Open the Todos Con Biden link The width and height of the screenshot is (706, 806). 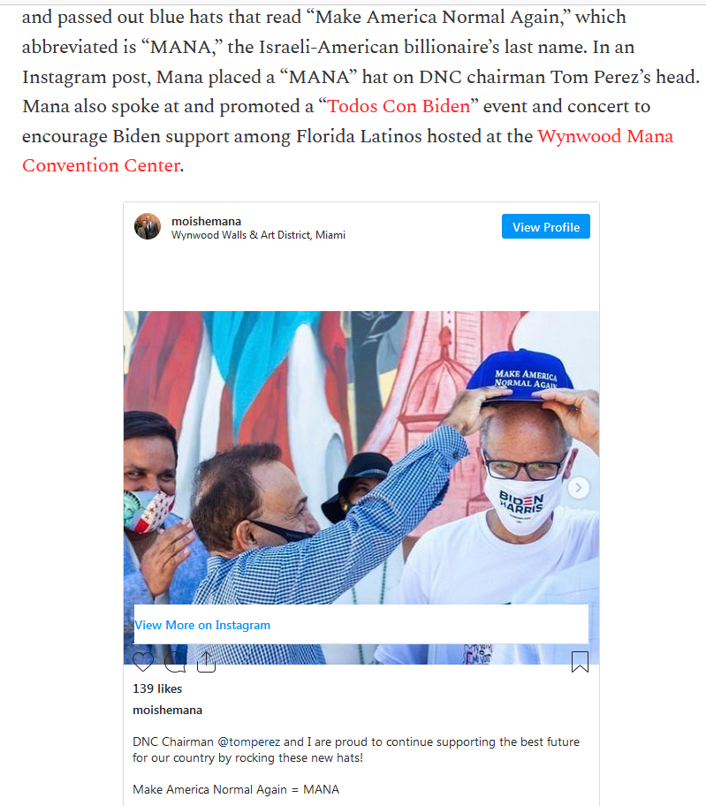tap(399, 106)
